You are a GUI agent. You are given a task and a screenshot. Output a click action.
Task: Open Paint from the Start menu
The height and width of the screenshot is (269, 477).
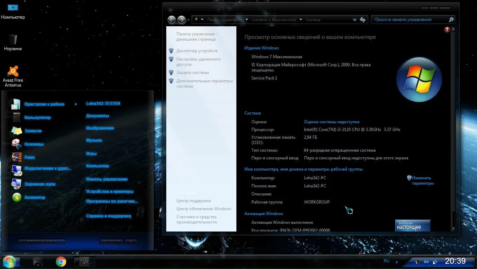(29, 157)
